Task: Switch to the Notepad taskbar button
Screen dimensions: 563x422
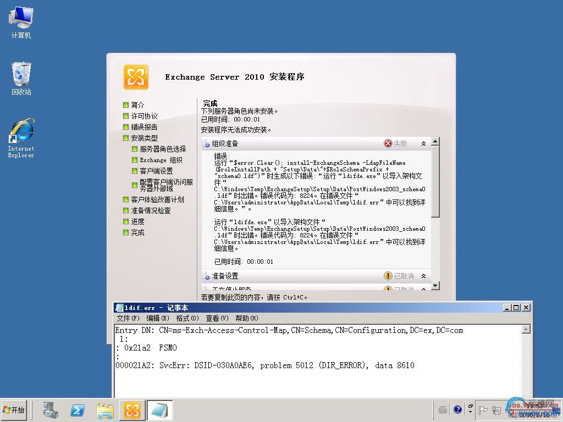Action: (x=159, y=410)
